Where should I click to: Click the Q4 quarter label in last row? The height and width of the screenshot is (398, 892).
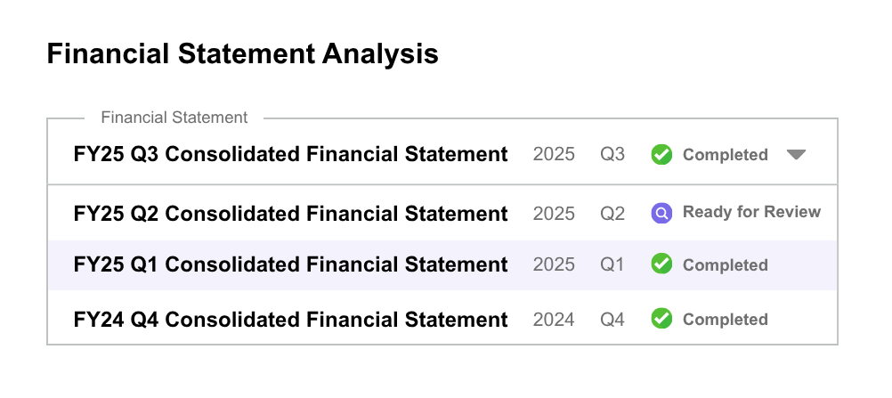pyautogui.click(x=612, y=320)
